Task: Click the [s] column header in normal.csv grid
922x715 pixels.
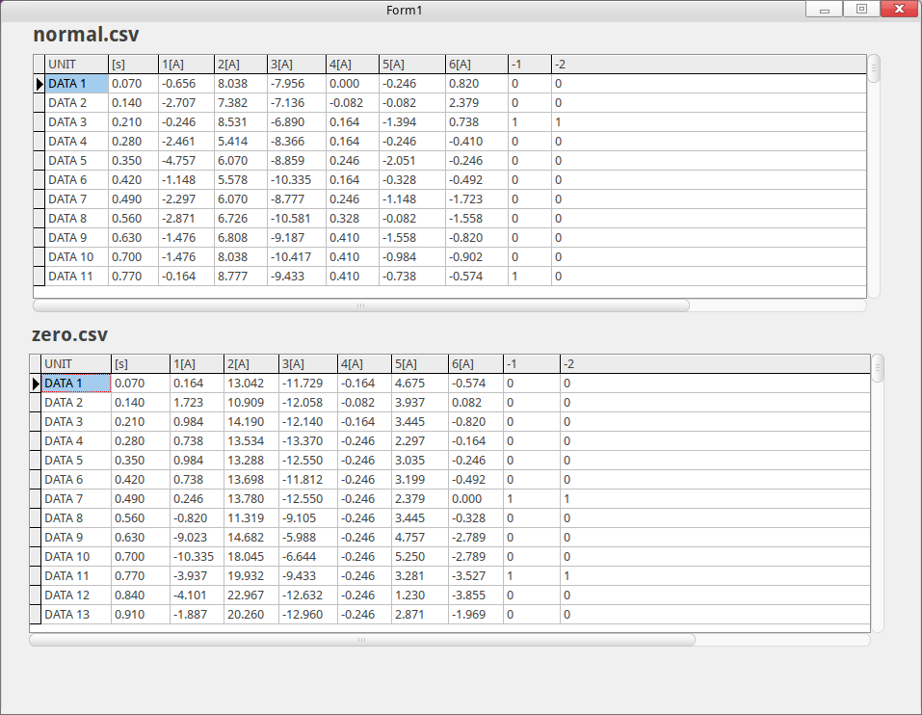Action: point(133,65)
